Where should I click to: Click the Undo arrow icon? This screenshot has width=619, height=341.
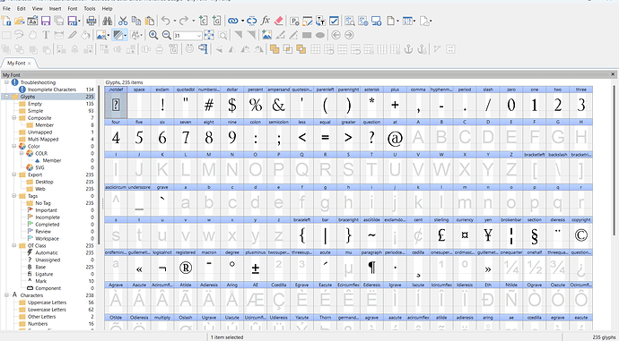click(x=166, y=21)
